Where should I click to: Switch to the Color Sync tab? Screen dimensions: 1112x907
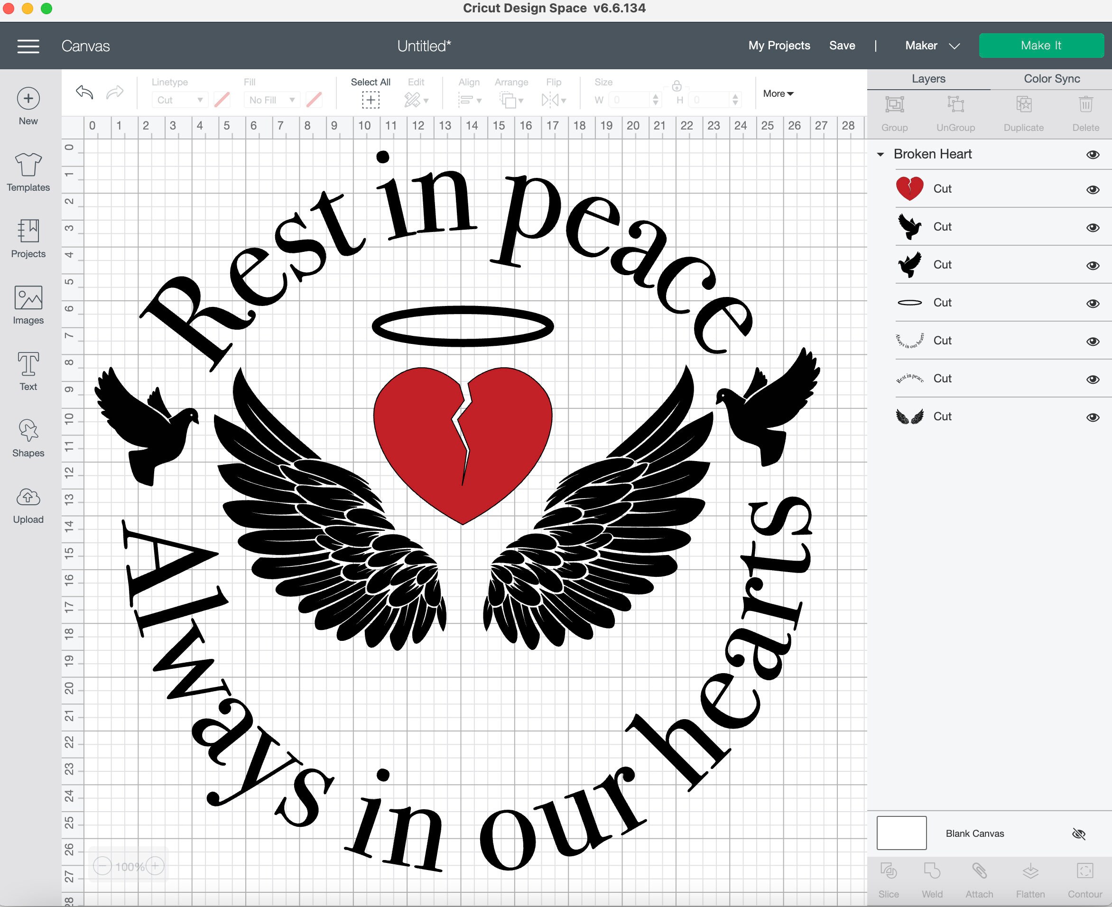tap(1051, 78)
